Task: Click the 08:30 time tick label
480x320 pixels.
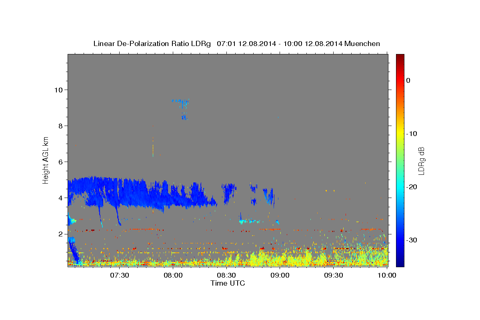Action: click(x=226, y=275)
